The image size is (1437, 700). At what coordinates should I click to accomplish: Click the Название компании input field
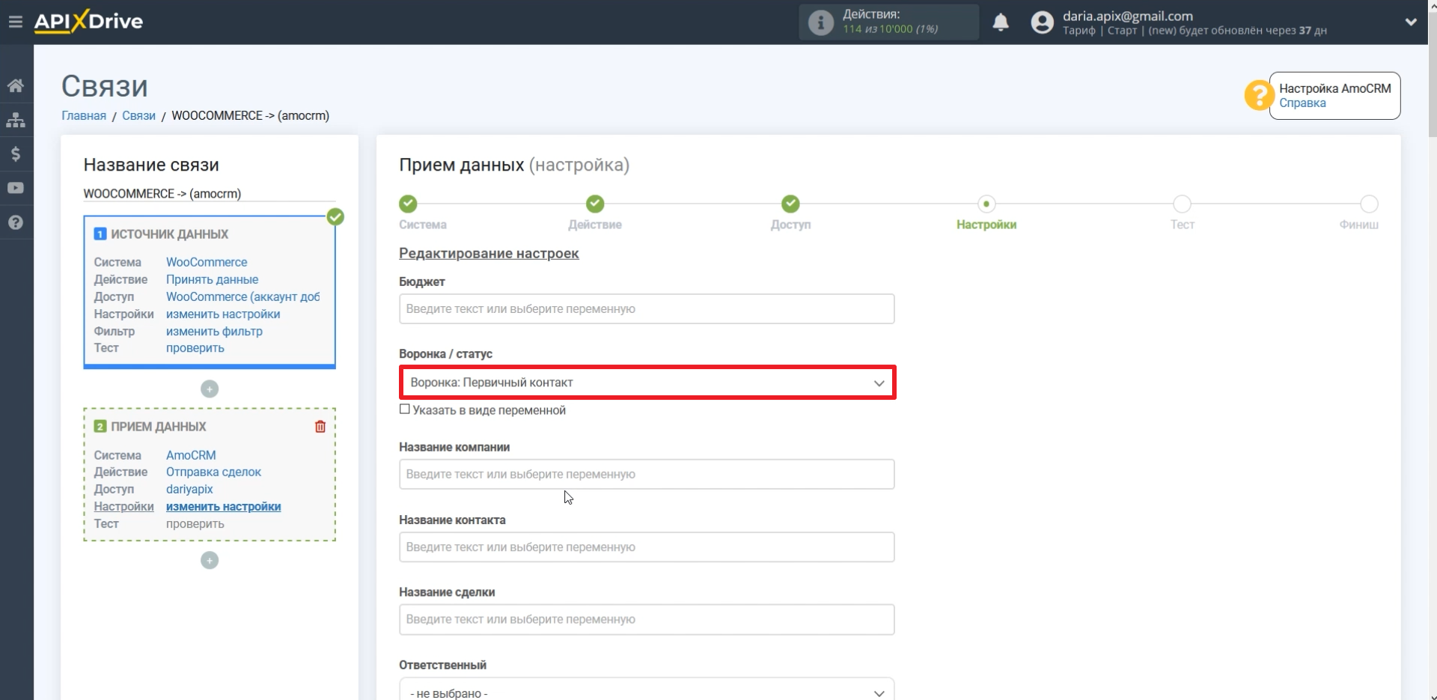click(x=647, y=475)
